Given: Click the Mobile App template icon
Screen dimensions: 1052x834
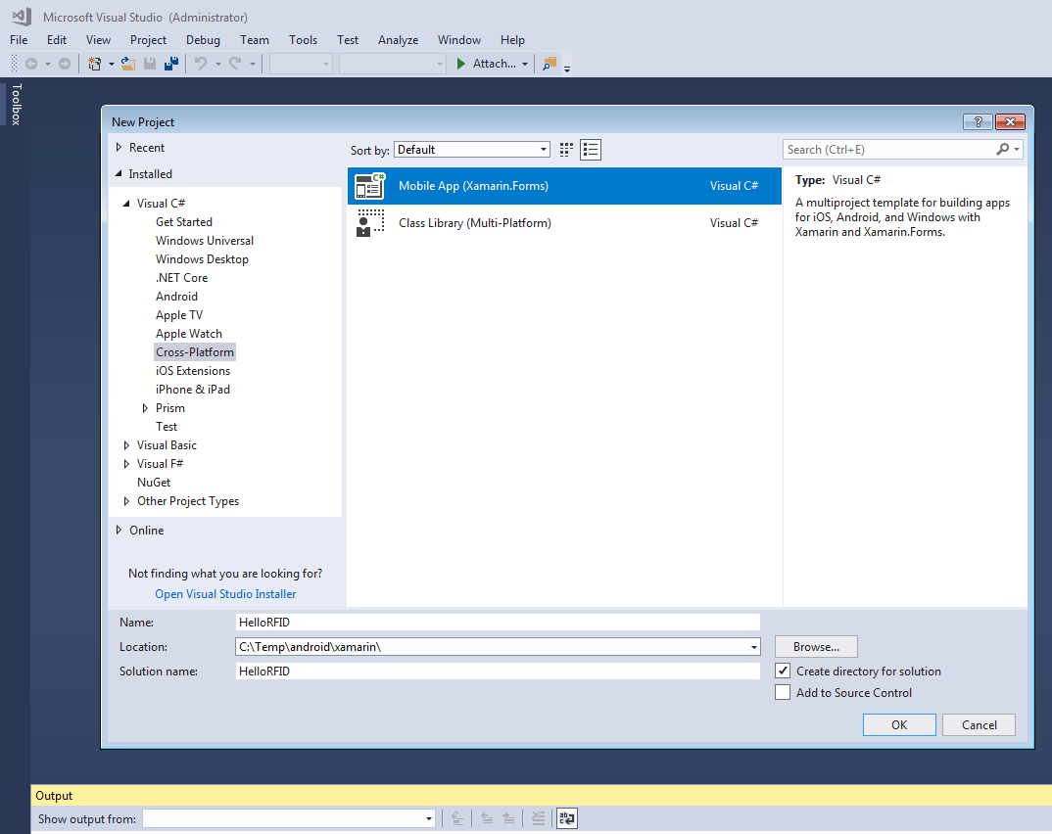Looking at the screenshot, I should 370,186.
